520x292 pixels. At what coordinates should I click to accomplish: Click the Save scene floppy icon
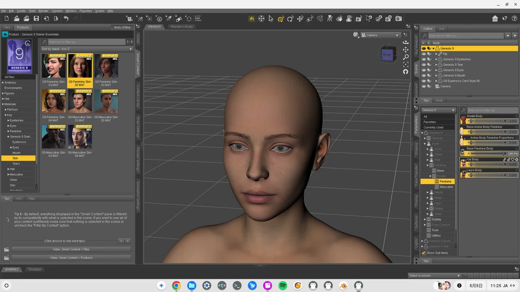36,19
